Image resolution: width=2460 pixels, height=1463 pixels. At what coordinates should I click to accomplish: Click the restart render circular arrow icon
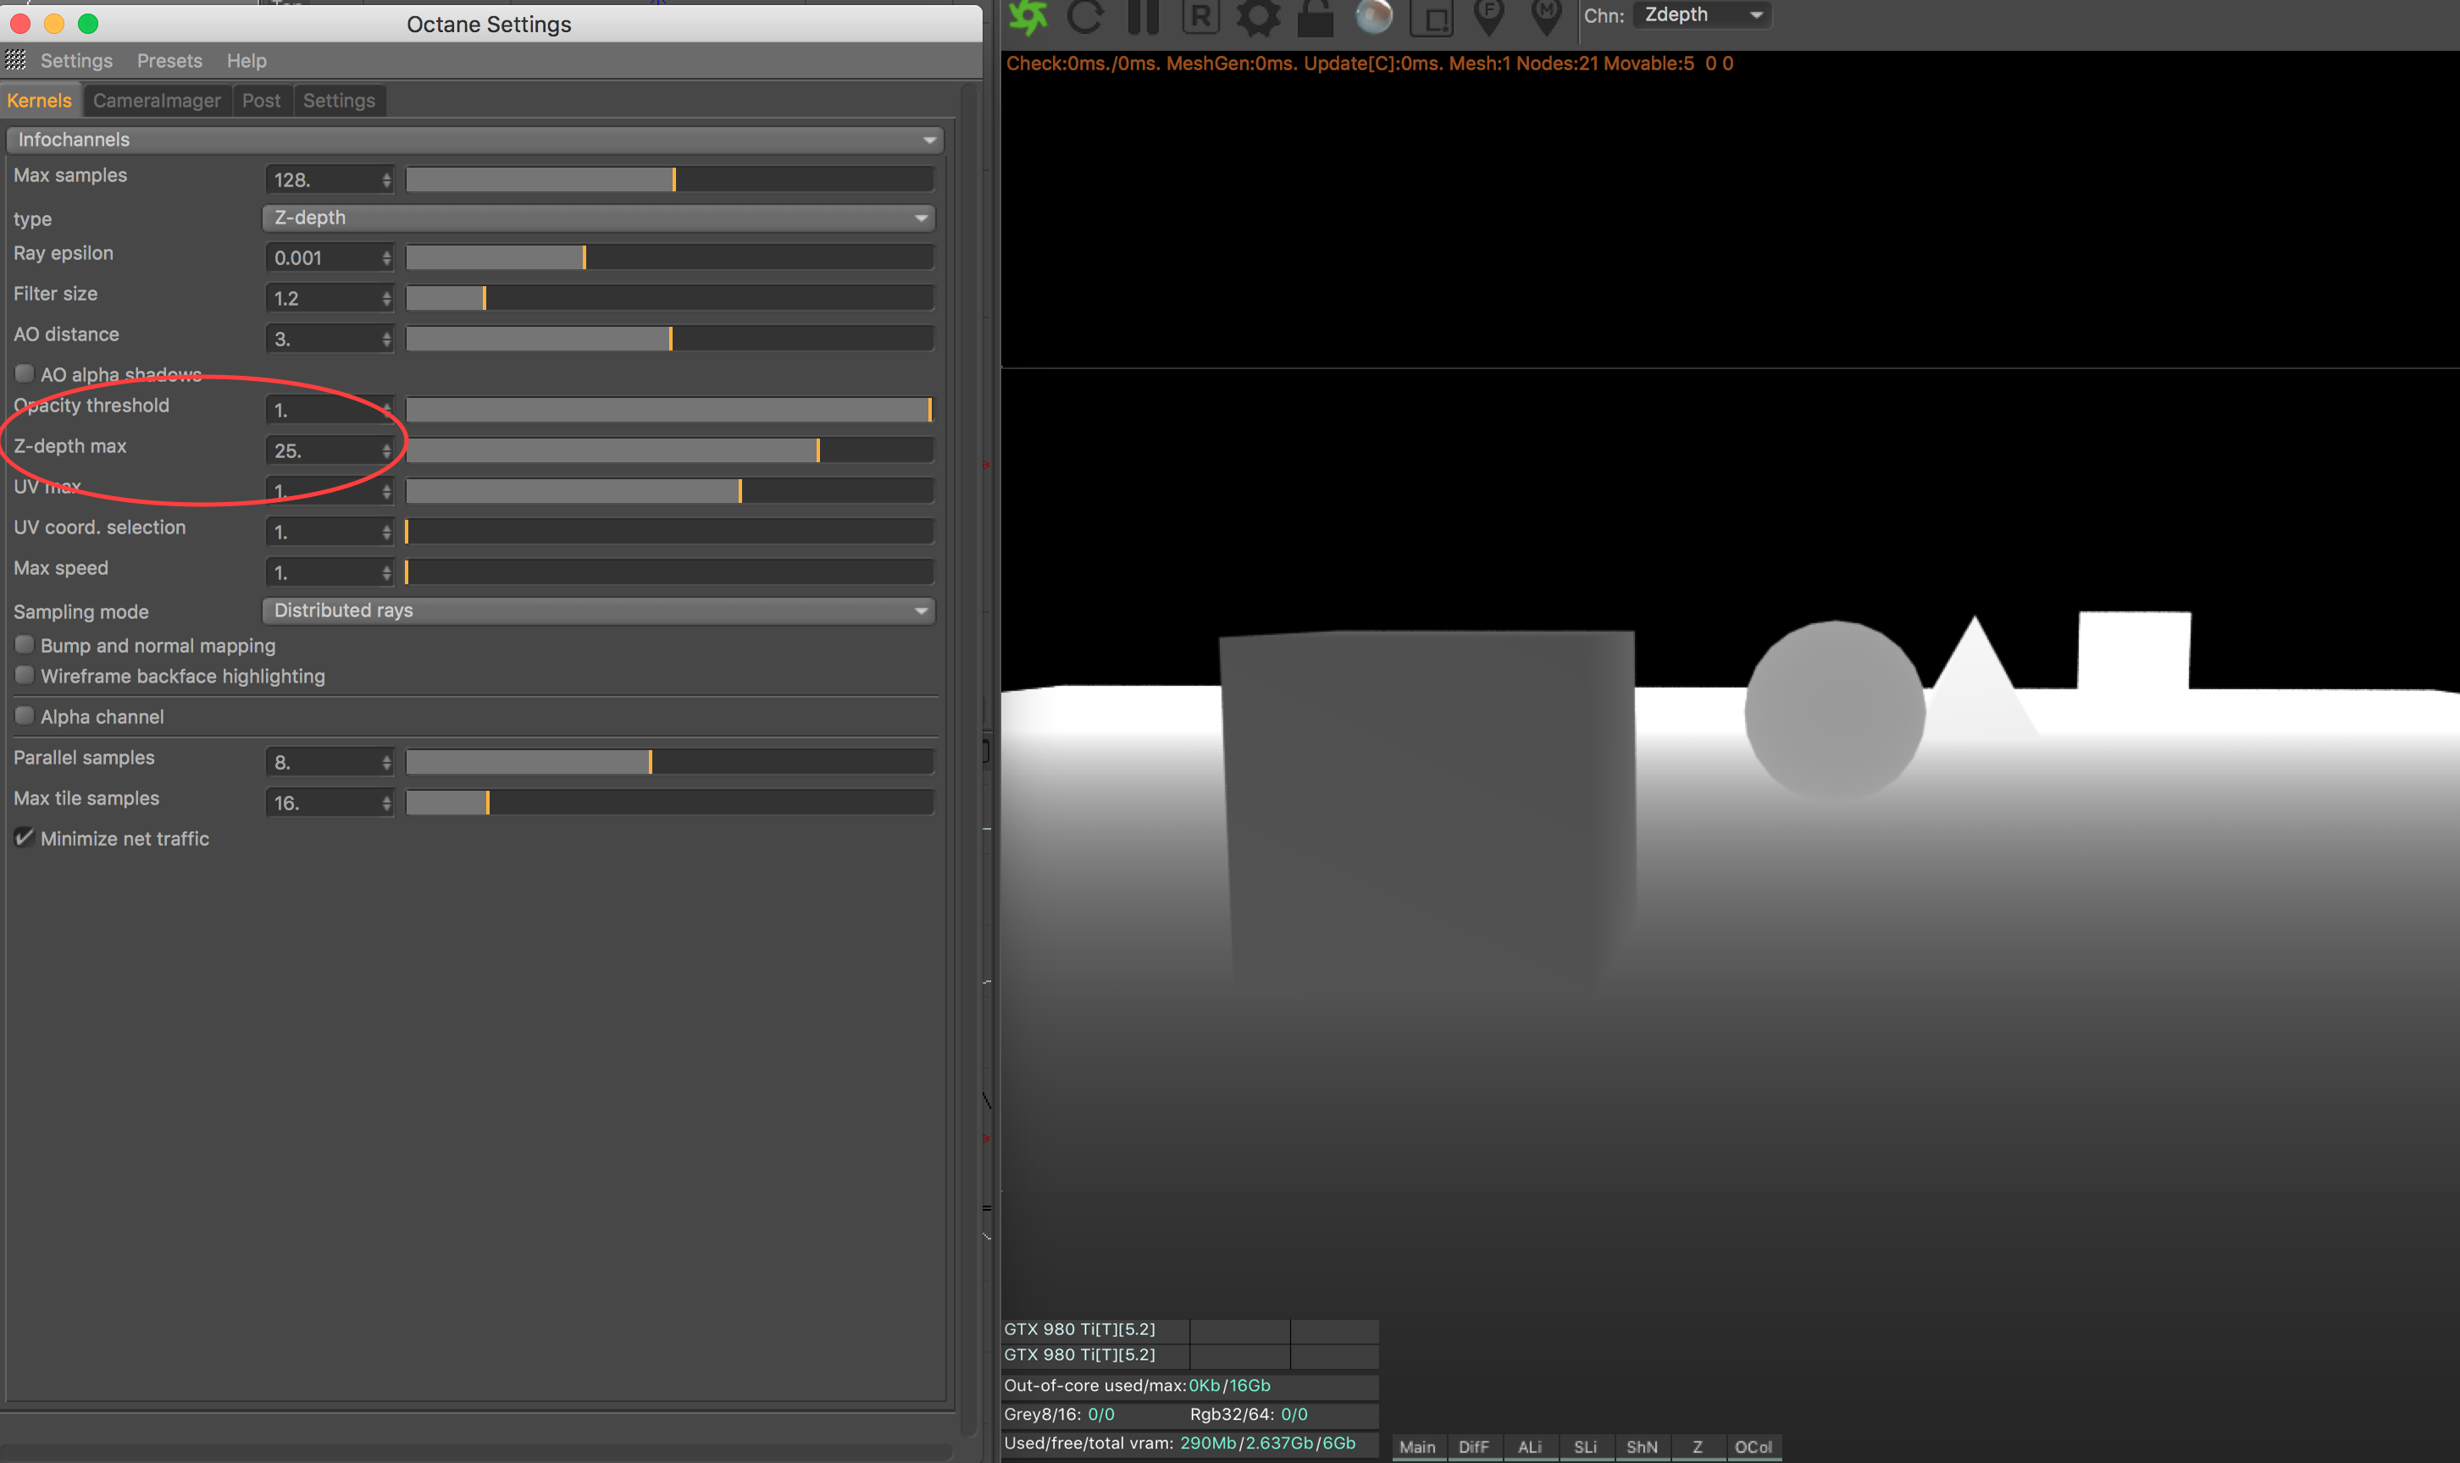[1085, 16]
